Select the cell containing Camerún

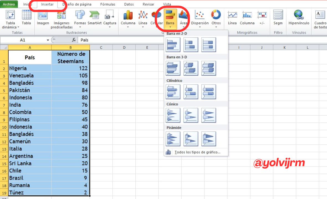coord(30,141)
